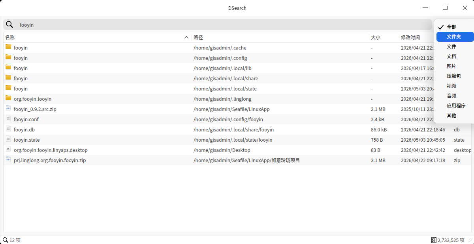Click the modified time 2026/04/22 09:17:18
474x244 pixels.
pyautogui.click(x=423, y=160)
